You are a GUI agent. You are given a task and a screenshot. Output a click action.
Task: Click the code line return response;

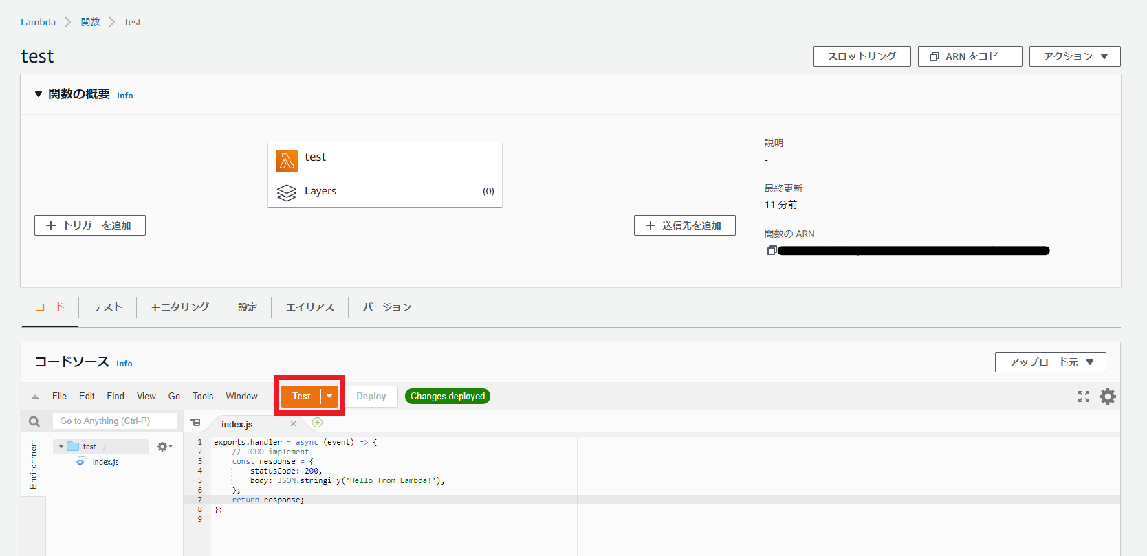click(x=268, y=500)
